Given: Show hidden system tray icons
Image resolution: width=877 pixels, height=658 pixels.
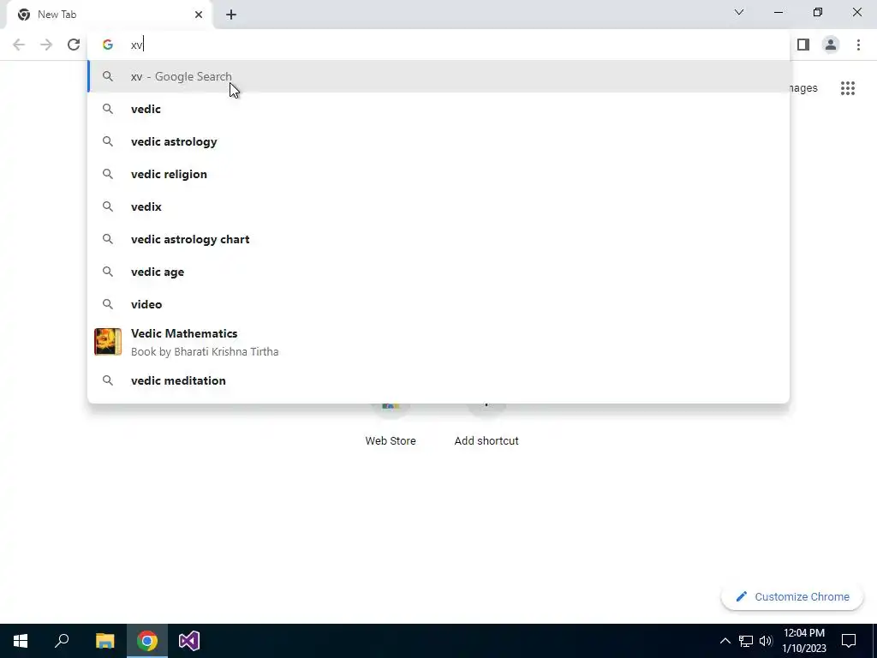Looking at the screenshot, I should pyautogui.click(x=725, y=641).
